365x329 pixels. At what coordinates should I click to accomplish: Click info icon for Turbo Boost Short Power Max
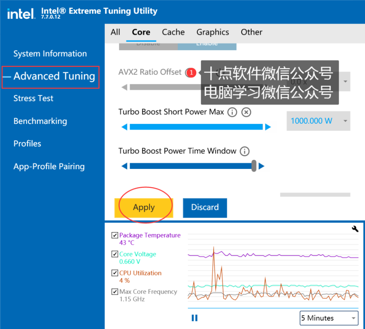(x=232, y=112)
